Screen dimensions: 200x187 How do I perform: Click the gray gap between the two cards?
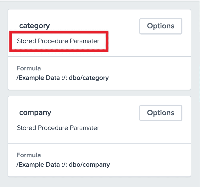[x=99, y=93]
